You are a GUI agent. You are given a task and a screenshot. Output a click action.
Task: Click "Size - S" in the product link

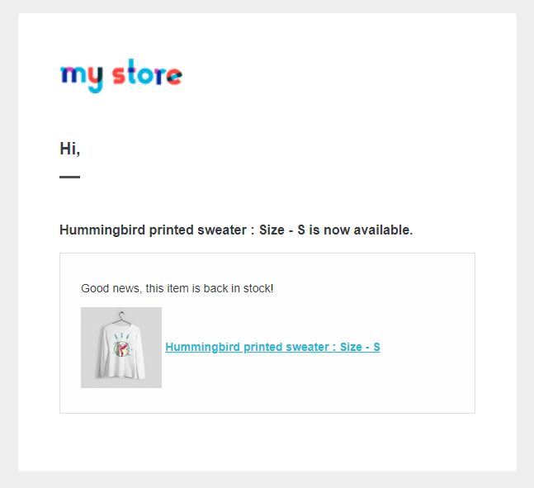360,347
